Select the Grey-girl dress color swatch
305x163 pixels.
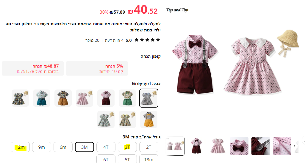point(148,98)
